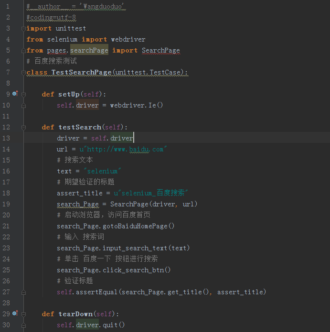
Task: Click line number 21 in the gutter
Action: (6, 226)
